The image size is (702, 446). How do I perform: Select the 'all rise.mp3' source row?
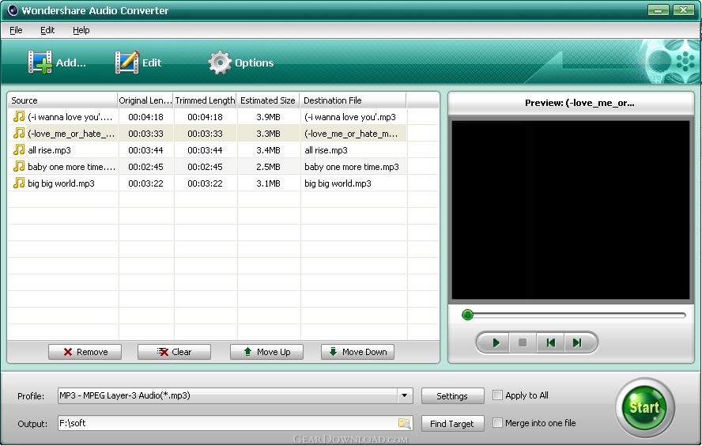pyautogui.click(x=49, y=150)
